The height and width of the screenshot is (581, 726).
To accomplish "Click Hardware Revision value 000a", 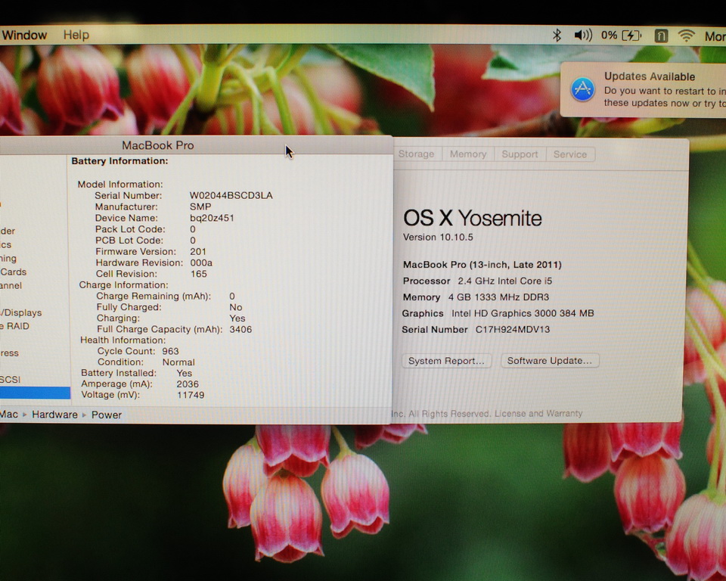I will point(201,263).
